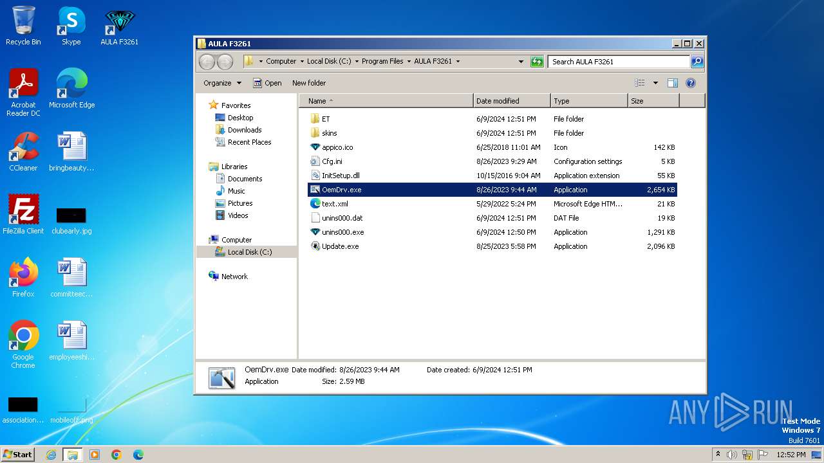The image size is (824, 463).
Task: Sort by the Name column header
Action: click(386, 101)
